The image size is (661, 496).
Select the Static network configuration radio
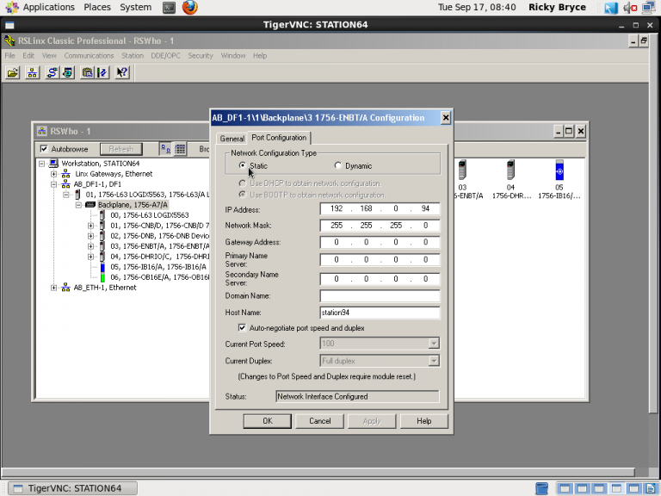(x=243, y=165)
